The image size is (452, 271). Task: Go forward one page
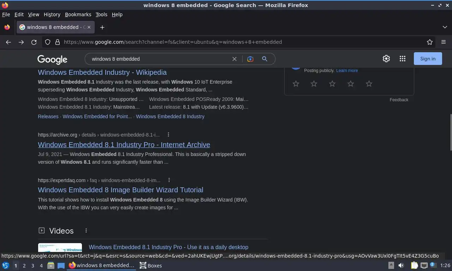click(21, 42)
